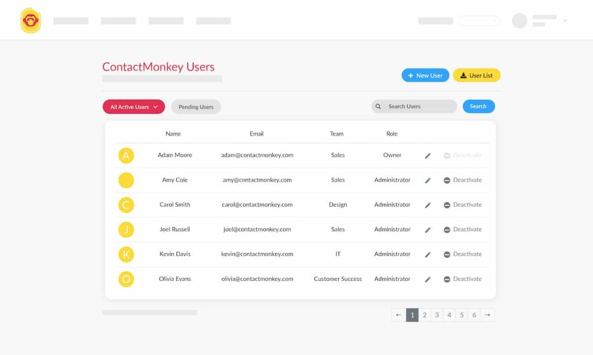Click email olivia@contactmonkey.com
Image resolution: width=593 pixels, height=355 pixels.
(257, 279)
